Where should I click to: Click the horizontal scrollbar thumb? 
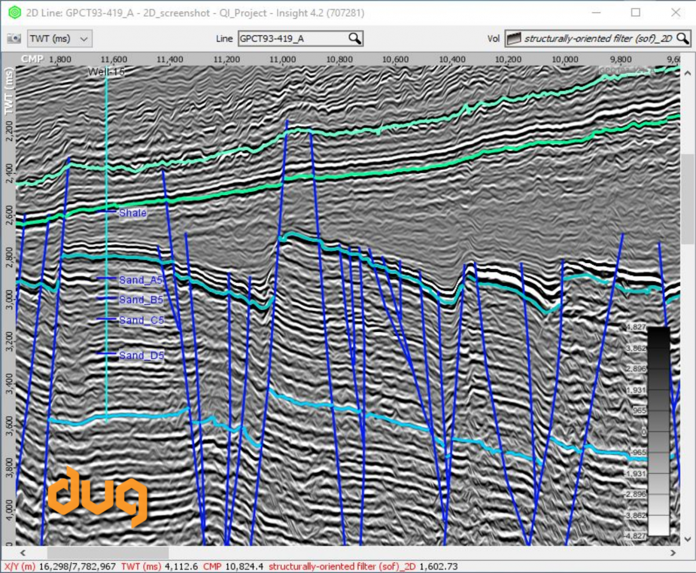point(107,553)
